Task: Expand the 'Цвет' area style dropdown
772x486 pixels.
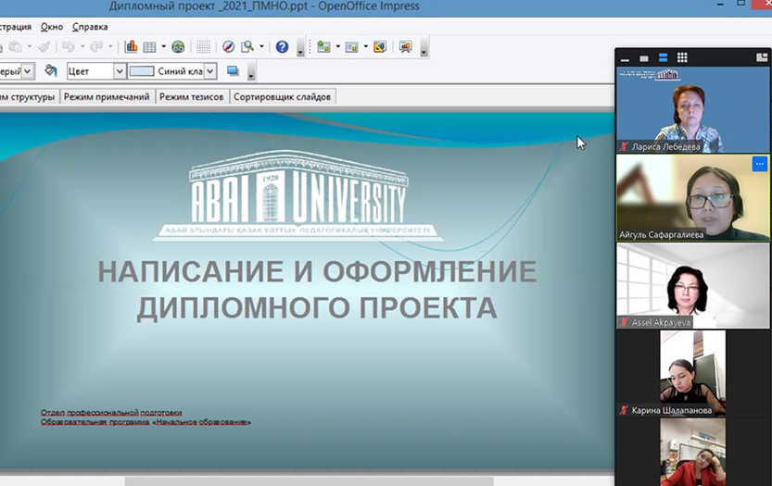Action: [120, 71]
